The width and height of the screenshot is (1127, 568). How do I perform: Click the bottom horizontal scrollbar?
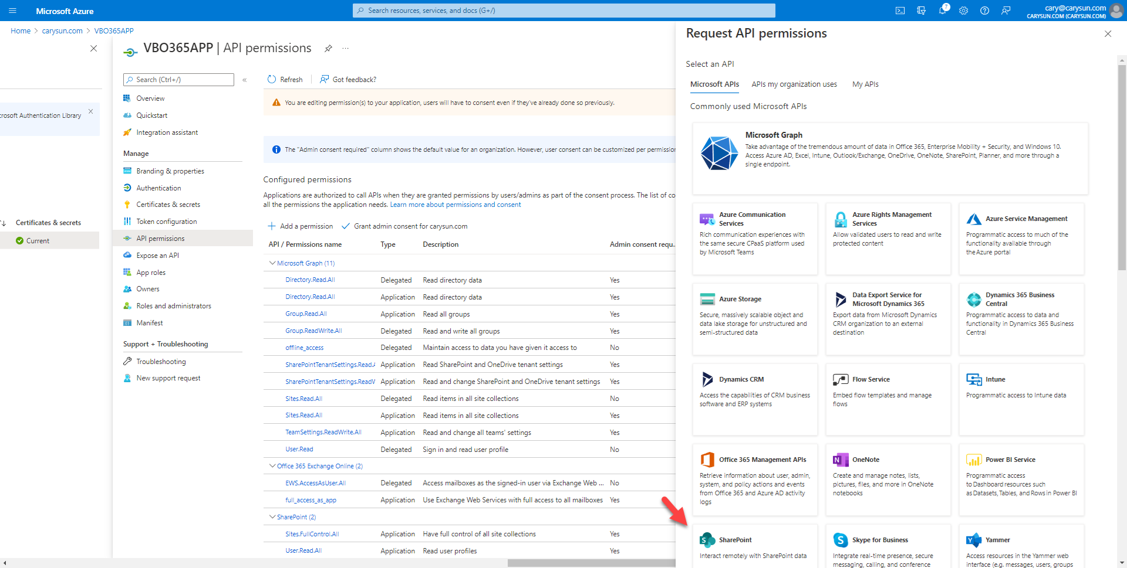[592, 563]
